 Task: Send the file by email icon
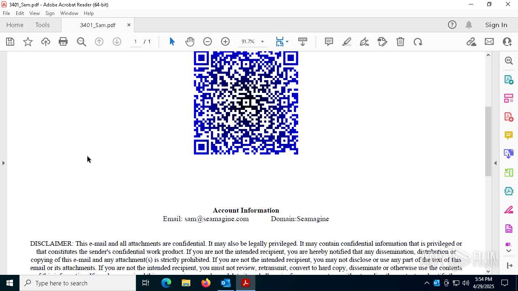489,42
